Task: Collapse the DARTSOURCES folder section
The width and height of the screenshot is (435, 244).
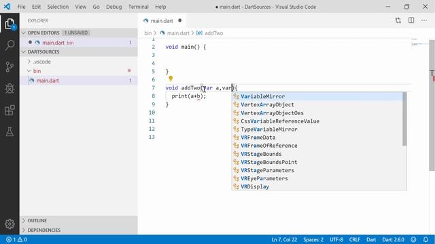Action: pyautogui.click(x=24, y=52)
